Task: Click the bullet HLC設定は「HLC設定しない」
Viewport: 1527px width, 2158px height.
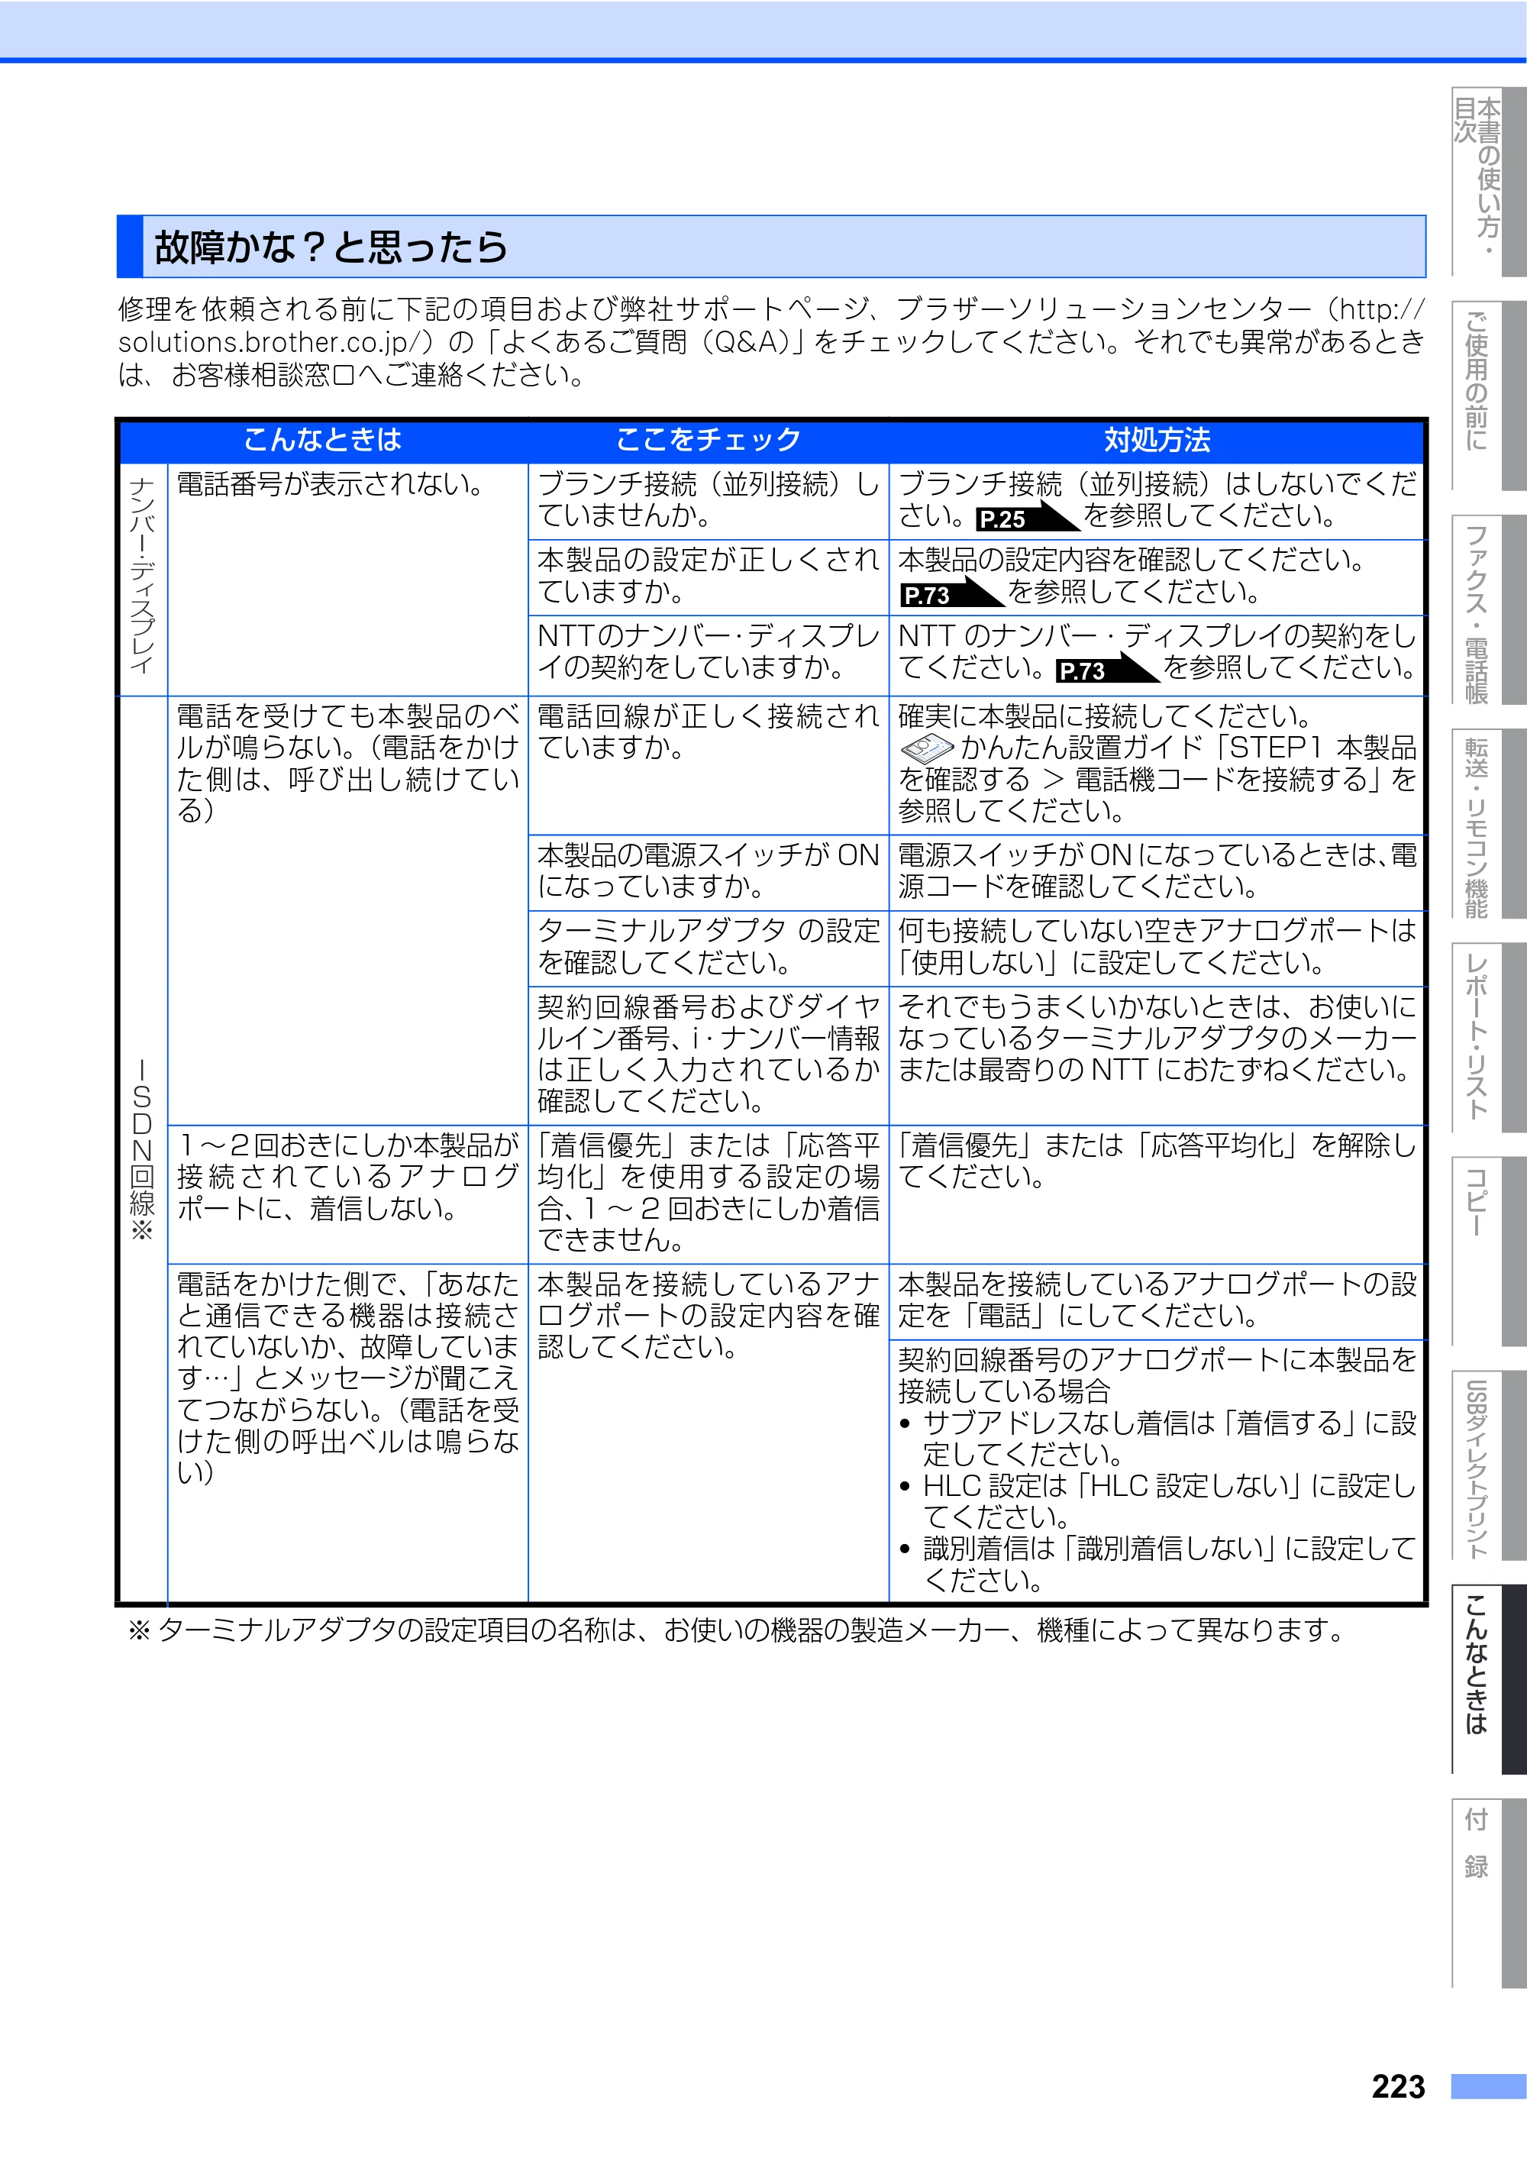Action: pos(1158,1502)
